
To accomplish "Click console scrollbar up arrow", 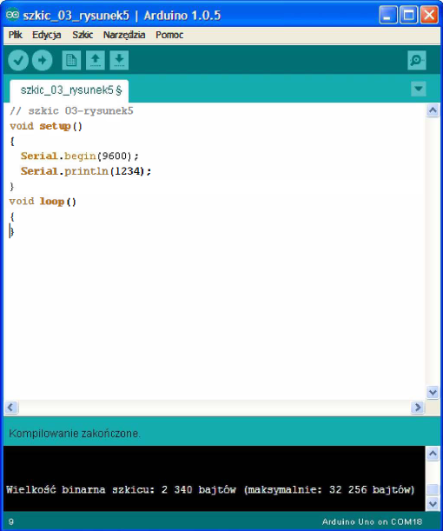I will (433, 454).
